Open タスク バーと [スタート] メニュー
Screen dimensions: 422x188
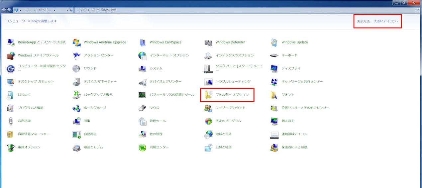pyautogui.click(x=239, y=68)
